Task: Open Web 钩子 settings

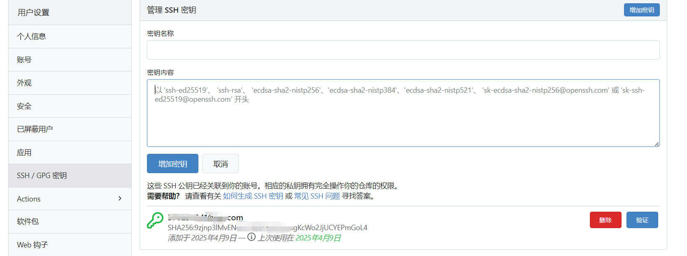Action: click(33, 245)
